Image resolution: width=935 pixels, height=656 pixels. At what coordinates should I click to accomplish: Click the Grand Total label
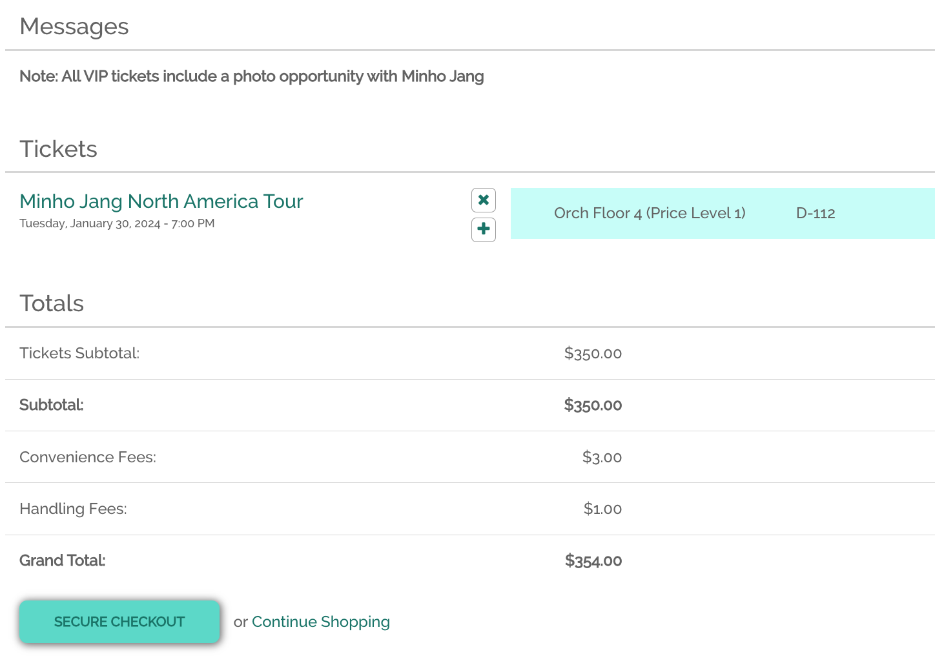62,560
